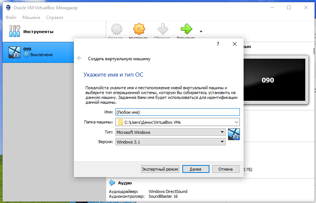Open the Машина menu
Image resolution: width=316 pixels, height=203 pixels.
pyautogui.click(x=31, y=17)
